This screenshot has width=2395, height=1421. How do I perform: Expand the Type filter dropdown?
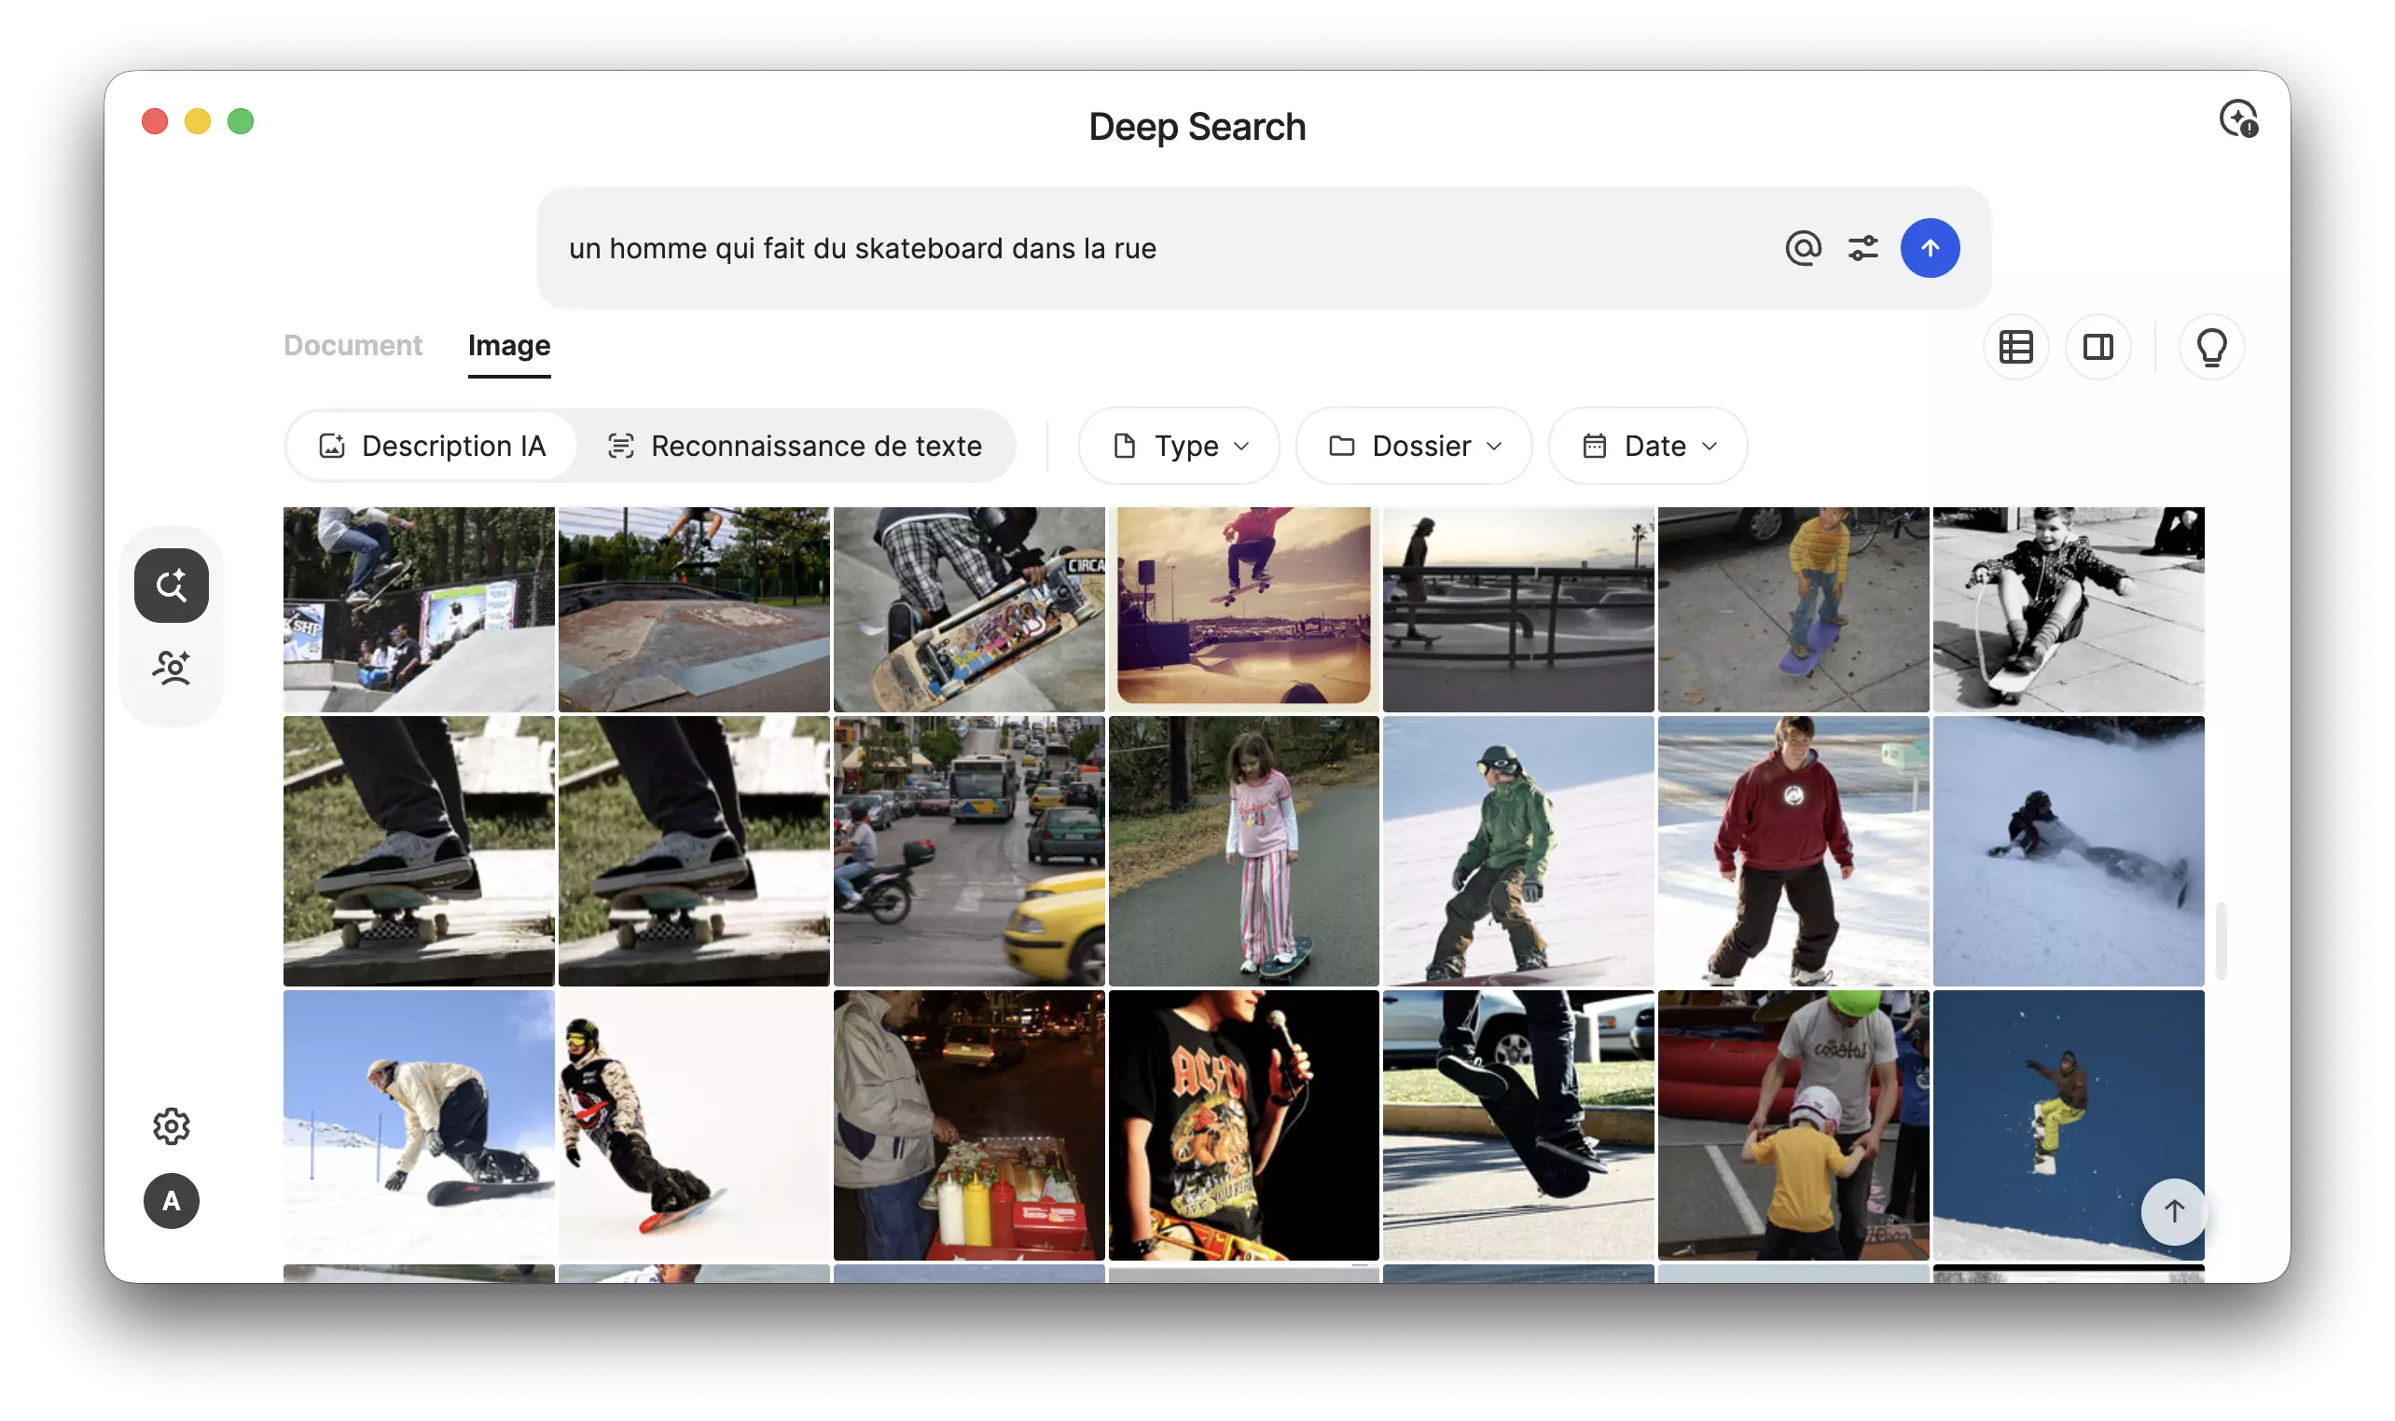click(1179, 447)
